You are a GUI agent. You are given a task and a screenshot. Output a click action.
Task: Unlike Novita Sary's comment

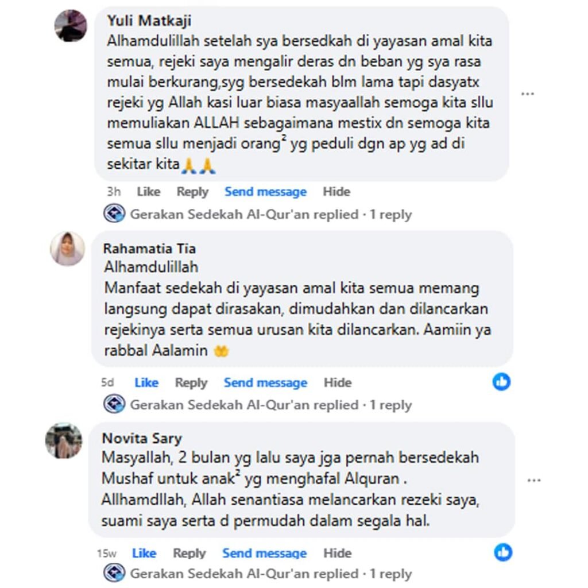[x=144, y=553]
